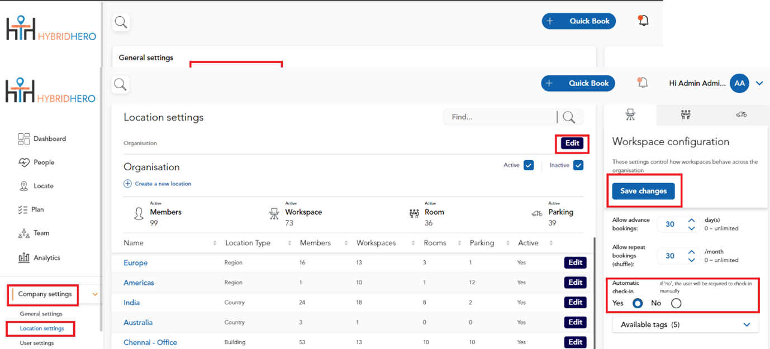Click Quick Book in back window
The width and height of the screenshot is (770, 349).
tap(579, 21)
